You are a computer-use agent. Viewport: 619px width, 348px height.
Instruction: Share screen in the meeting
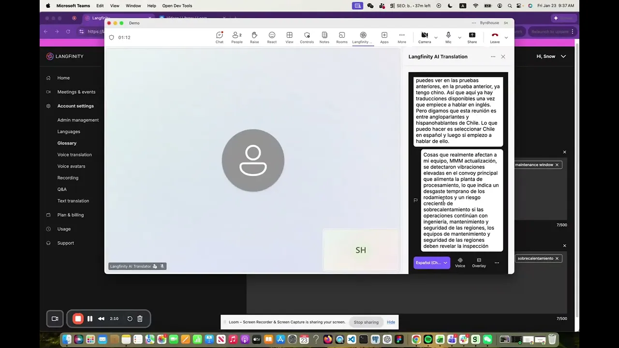pos(472,38)
